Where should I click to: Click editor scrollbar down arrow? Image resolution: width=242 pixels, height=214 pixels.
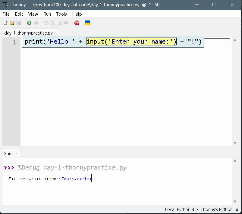pyautogui.click(x=235, y=143)
